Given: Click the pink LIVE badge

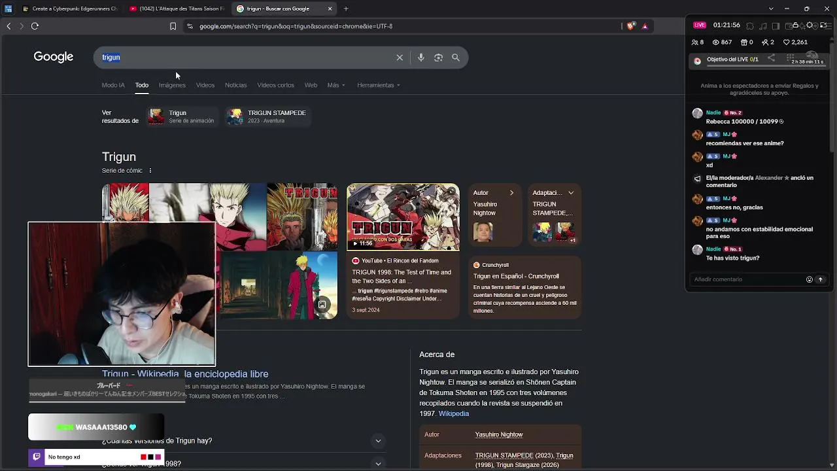Looking at the screenshot, I should click(x=700, y=25).
